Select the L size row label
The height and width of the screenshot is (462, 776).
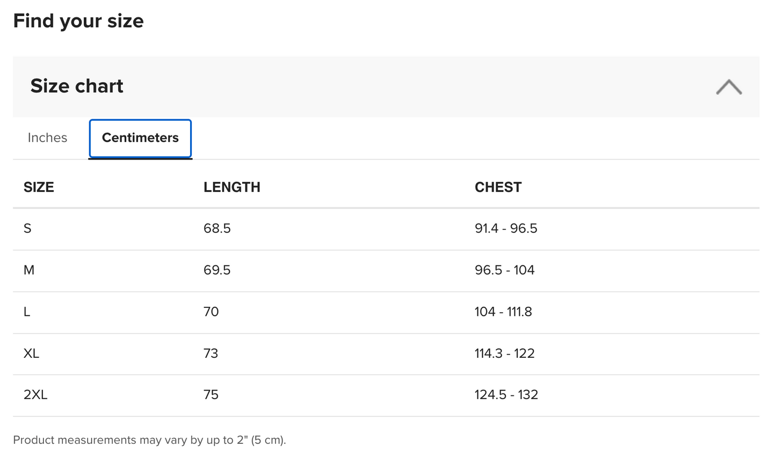tap(27, 312)
